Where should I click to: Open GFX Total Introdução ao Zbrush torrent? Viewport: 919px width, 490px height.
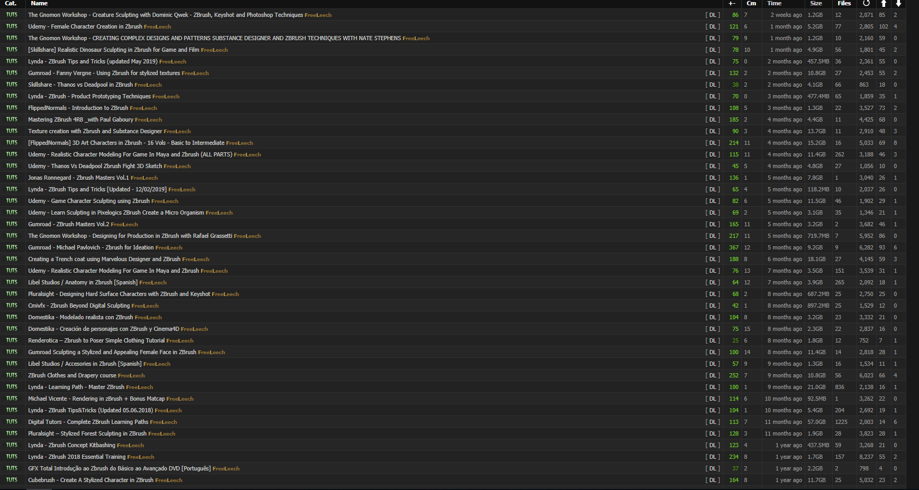(119, 468)
